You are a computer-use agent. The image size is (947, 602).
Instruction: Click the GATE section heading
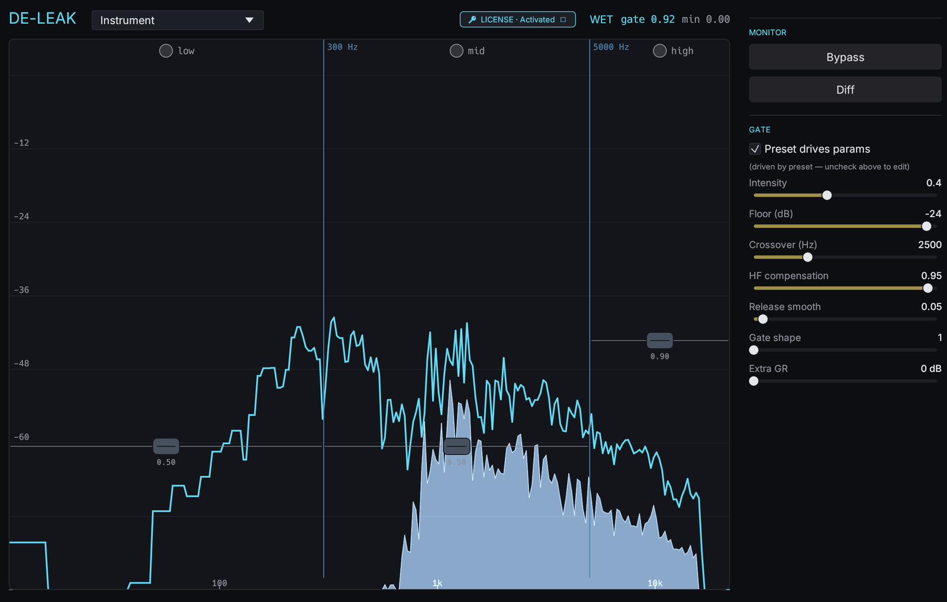tap(759, 130)
